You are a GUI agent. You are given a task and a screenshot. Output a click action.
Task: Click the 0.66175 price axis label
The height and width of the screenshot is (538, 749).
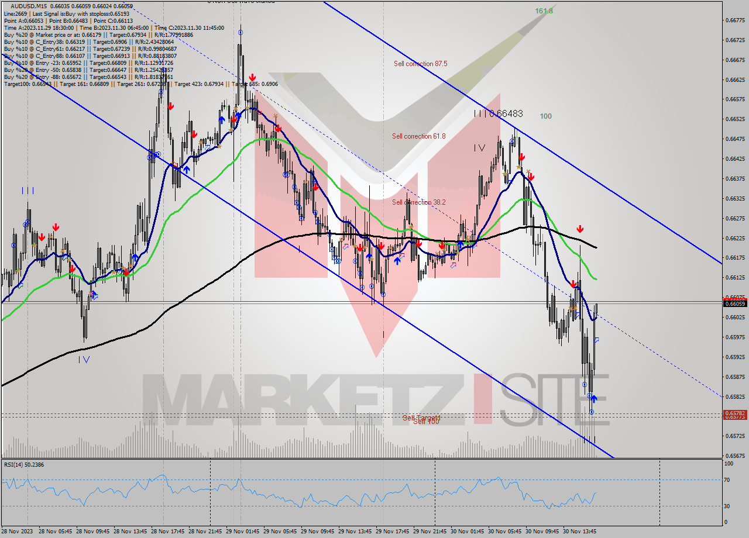(x=735, y=258)
